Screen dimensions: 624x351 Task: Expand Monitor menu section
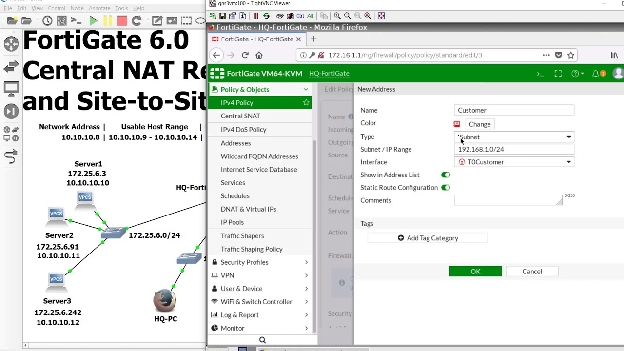tap(260, 328)
